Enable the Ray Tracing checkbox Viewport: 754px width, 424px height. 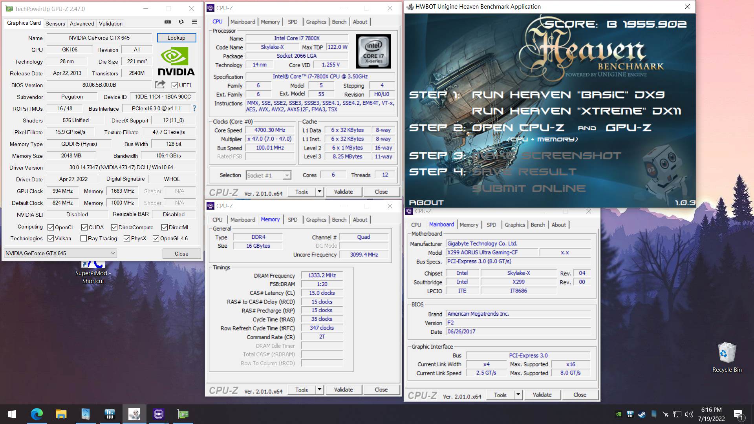(x=84, y=238)
